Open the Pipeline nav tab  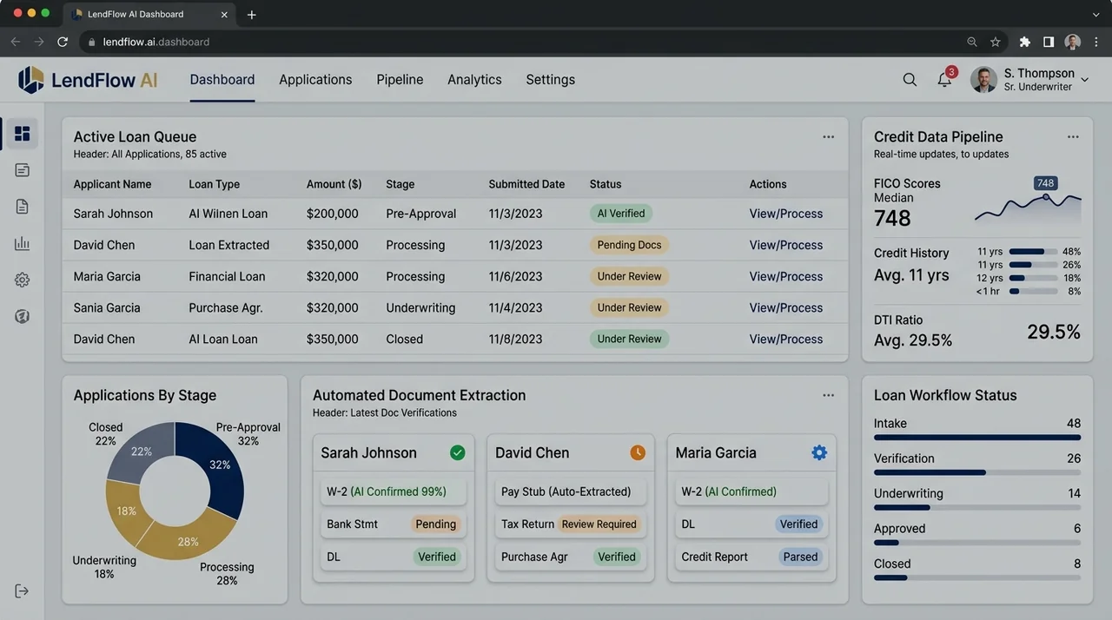tap(400, 80)
